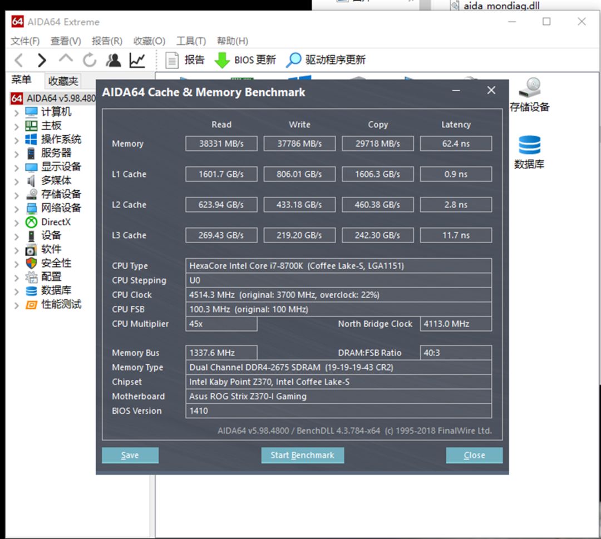Screen dimensions: 601x539
Task: Click the North Bridge Clock 4113.0 MHz field
Action: pos(456,324)
